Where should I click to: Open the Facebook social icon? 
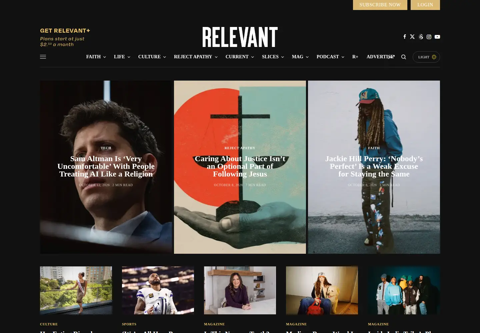point(405,37)
